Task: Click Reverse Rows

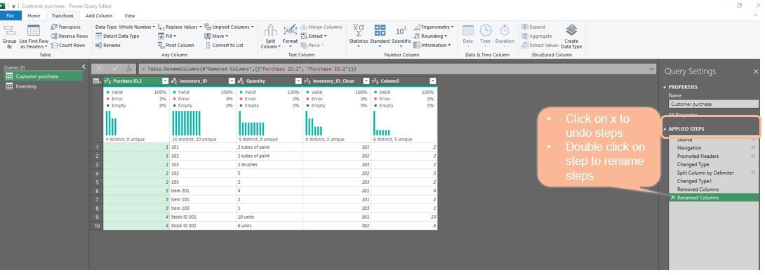Action: click(x=69, y=36)
